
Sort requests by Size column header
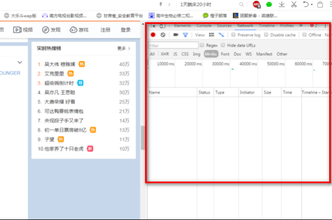(x=272, y=92)
